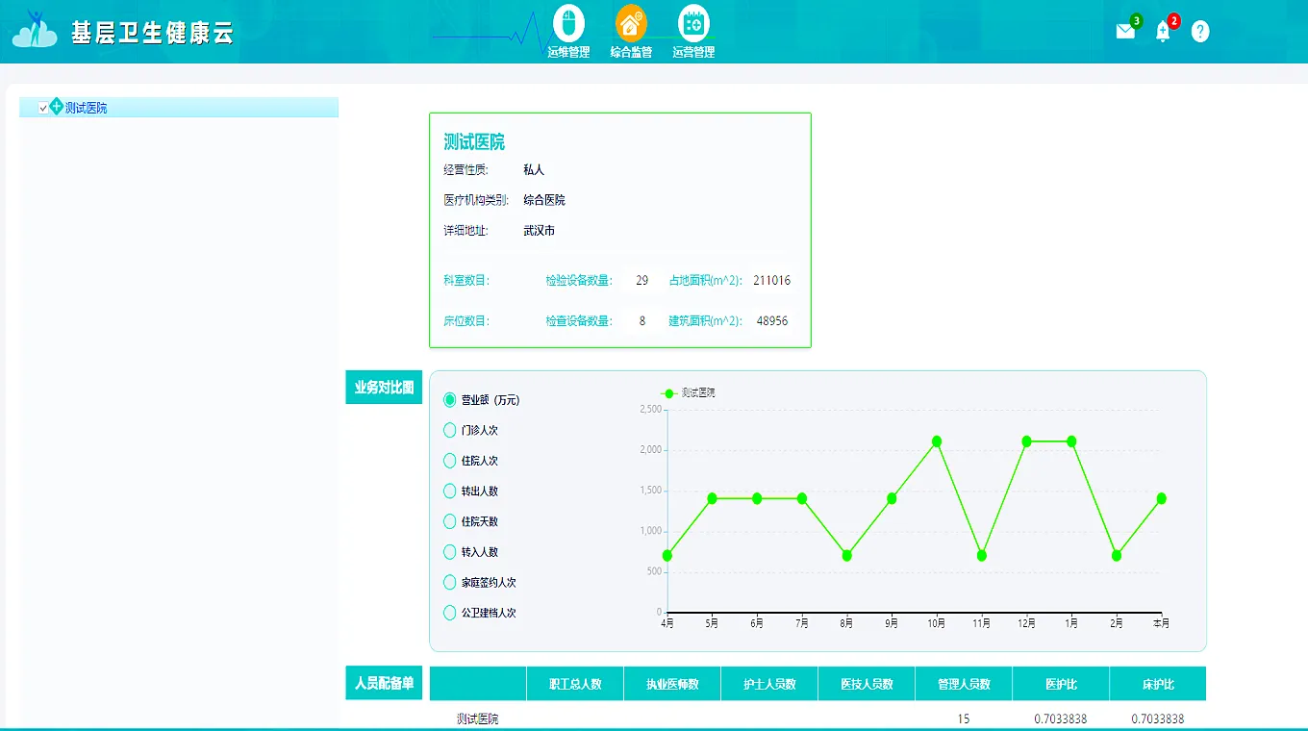
Task: Select the 转出人数 radio button
Action: click(449, 491)
